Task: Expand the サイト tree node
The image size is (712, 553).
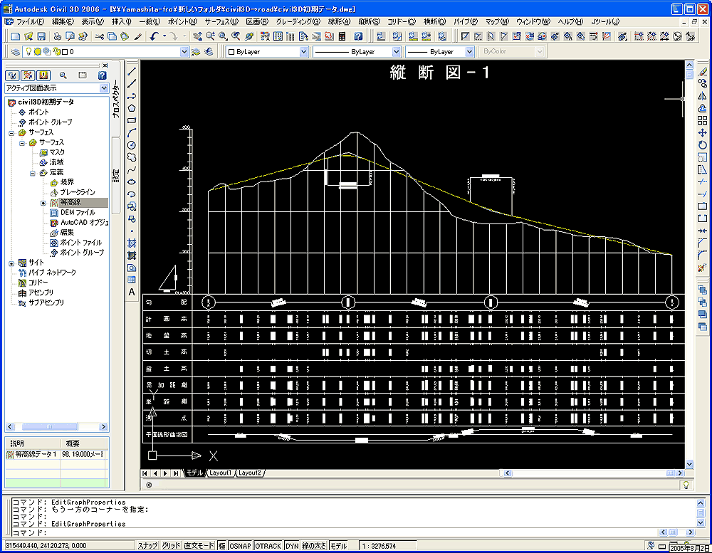Action: point(12,263)
